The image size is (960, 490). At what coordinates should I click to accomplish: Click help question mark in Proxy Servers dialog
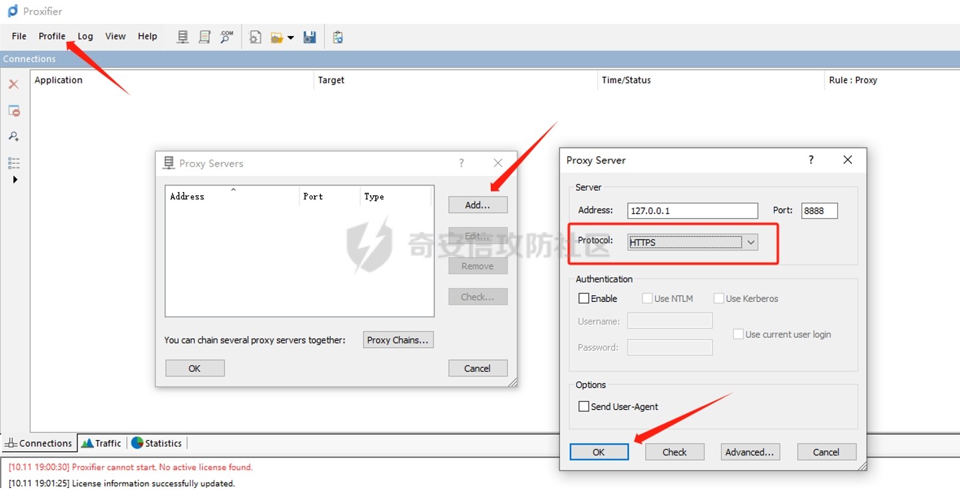[461, 163]
